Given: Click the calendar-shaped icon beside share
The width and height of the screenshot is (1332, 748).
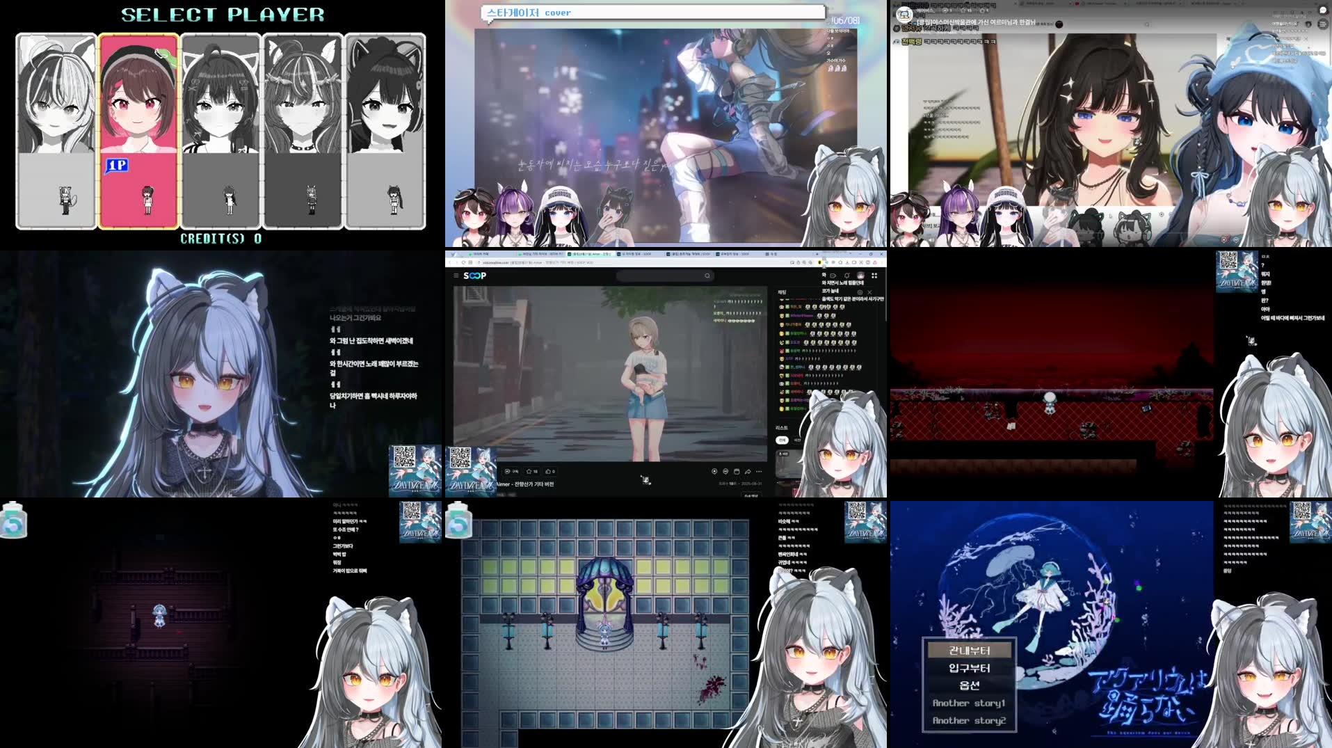Looking at the screenshot, I should tap(737, 471).
